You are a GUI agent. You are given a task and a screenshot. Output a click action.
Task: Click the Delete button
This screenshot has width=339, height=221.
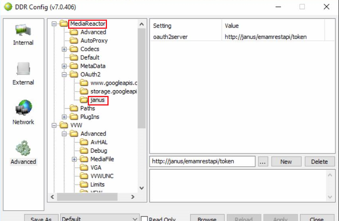click(319, 161)
